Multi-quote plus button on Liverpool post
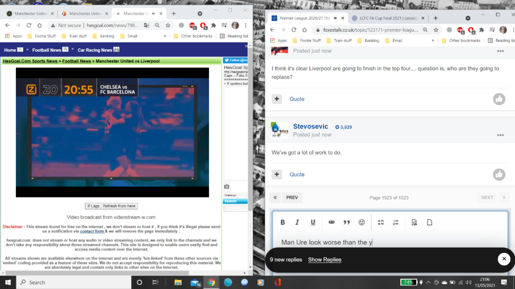Viewport: 515px width, 289px height. (277, 99)
